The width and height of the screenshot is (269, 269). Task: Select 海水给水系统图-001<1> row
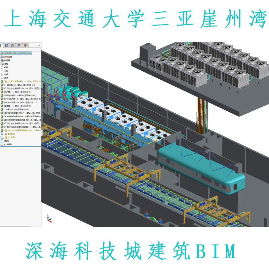[x=21, y=113]
